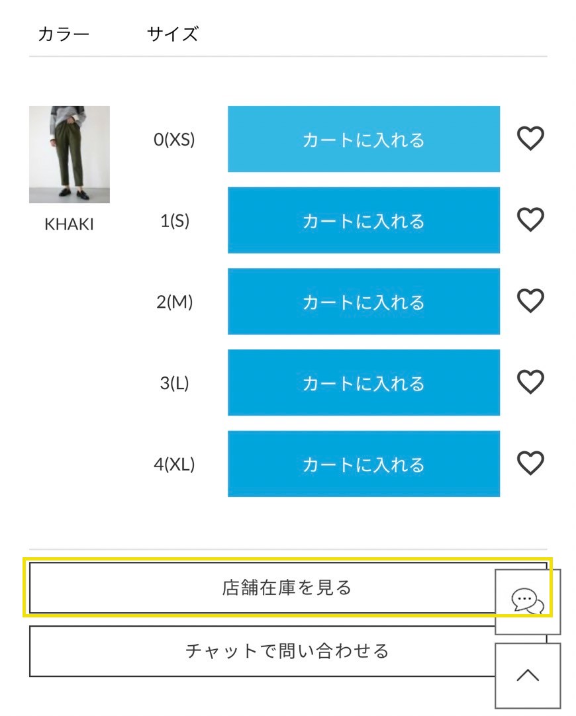The height and width of the screenshot is (716, 576).
Task: Open the floating chat bubble icon
Action: (x=528, y=602)
